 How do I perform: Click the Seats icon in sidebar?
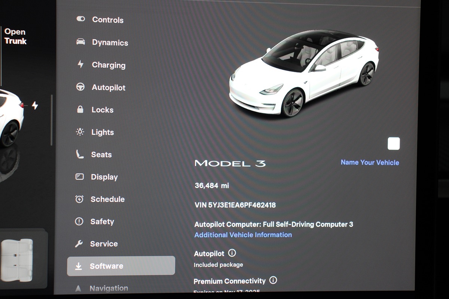pos(80,154)
